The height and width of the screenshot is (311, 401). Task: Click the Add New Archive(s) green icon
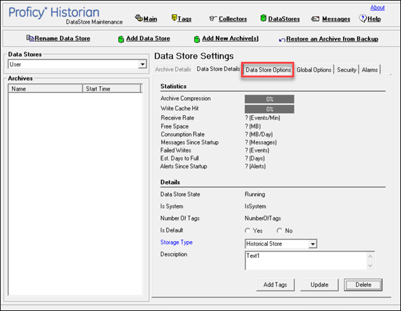tap(197, 39)
